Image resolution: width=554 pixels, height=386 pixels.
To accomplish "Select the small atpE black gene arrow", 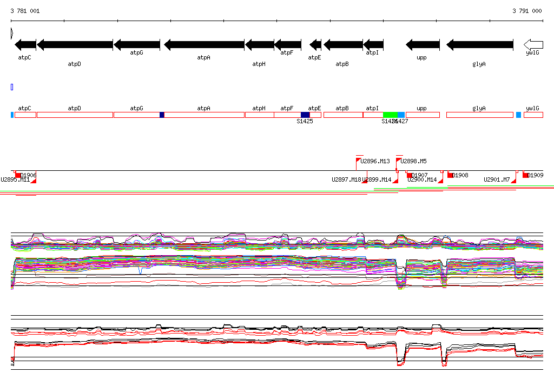I will coord(315,44).
